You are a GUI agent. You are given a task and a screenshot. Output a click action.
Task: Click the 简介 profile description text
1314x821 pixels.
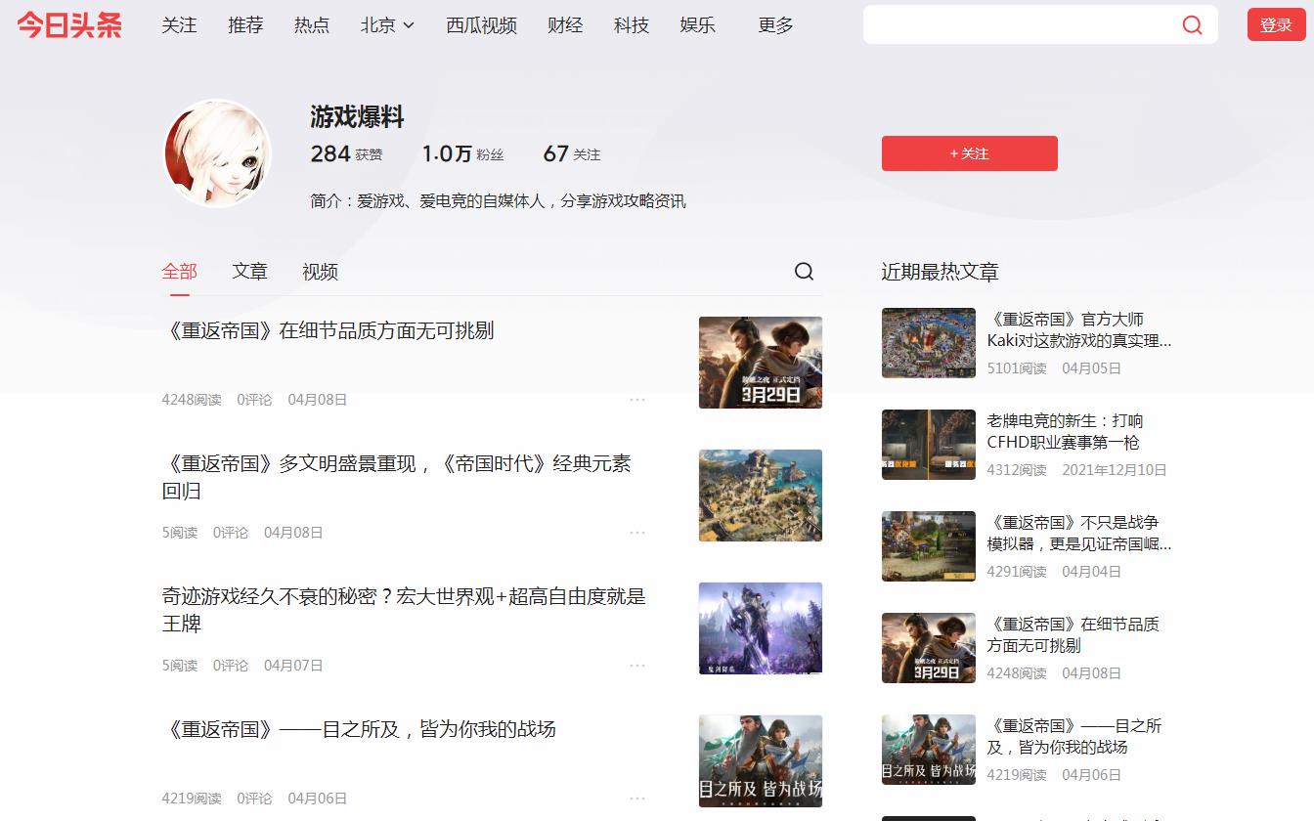[498, 201]
